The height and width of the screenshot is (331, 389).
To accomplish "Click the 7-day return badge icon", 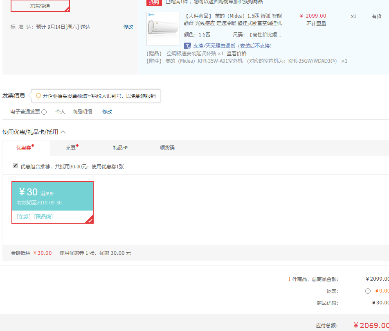I will click(x=187, y=46).
